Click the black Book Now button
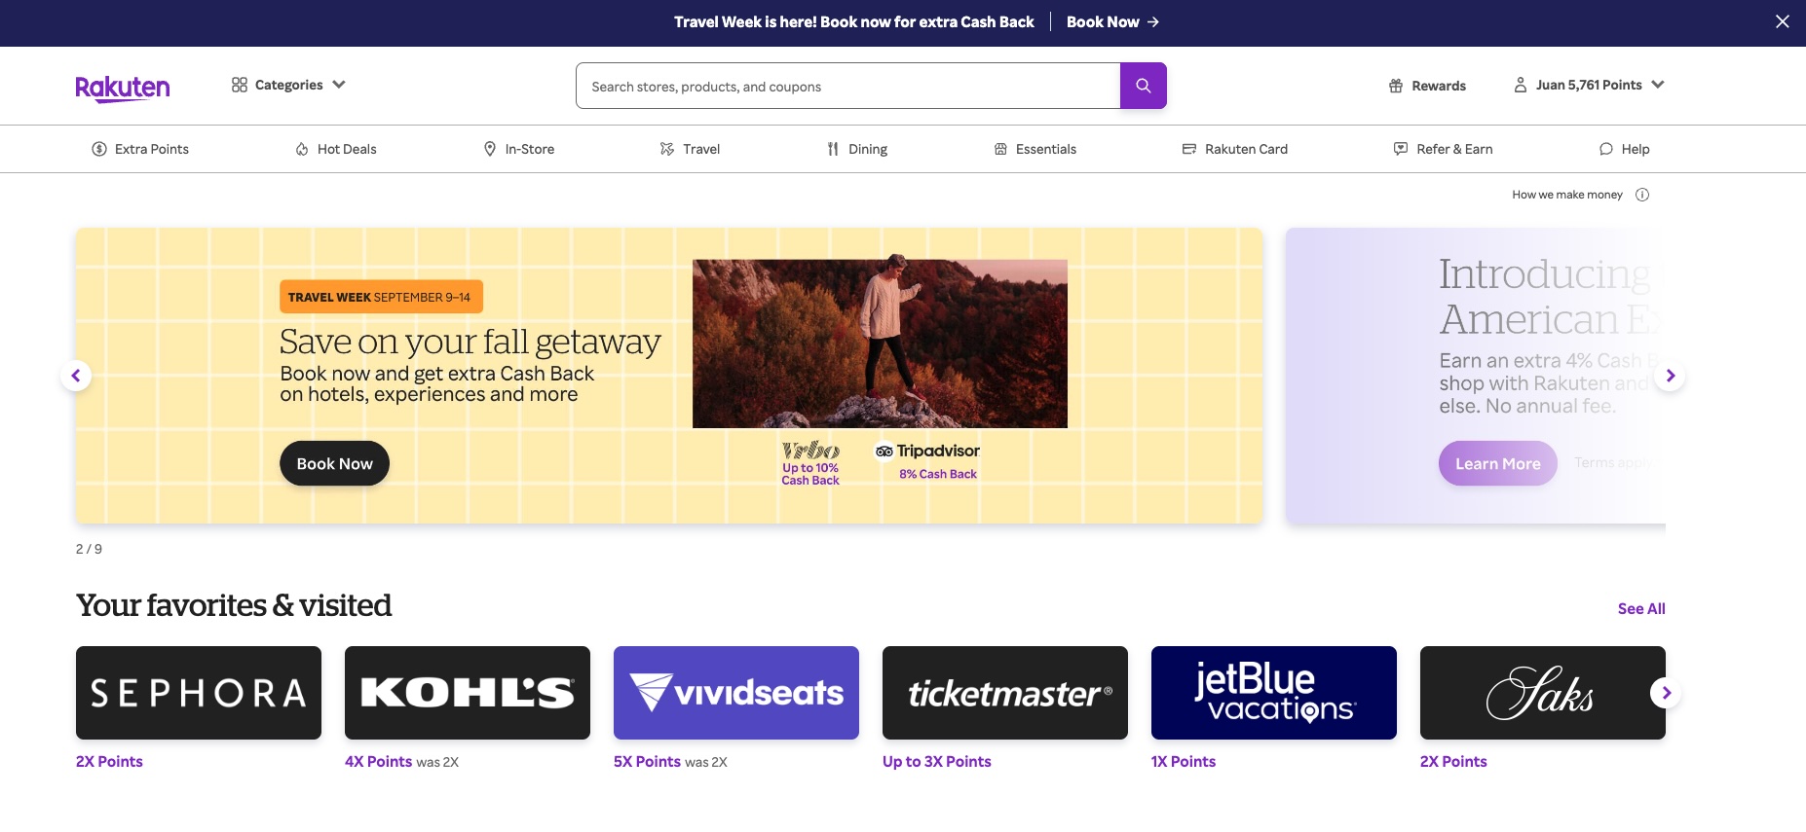1806x832 pixels. pyautogui.click(x=334, y=463)
